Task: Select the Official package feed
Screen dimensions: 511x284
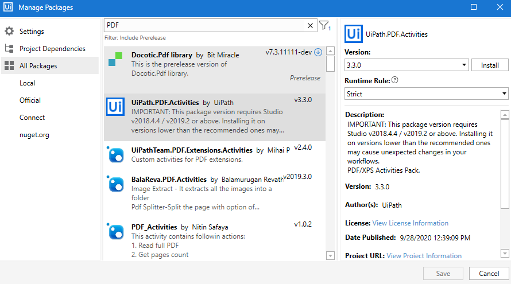Action: coord(30,100)
